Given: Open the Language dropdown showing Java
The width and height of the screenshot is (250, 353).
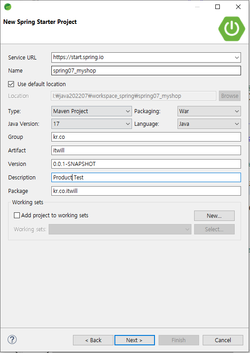Looking at the screenshot, I should pos(209,124).
